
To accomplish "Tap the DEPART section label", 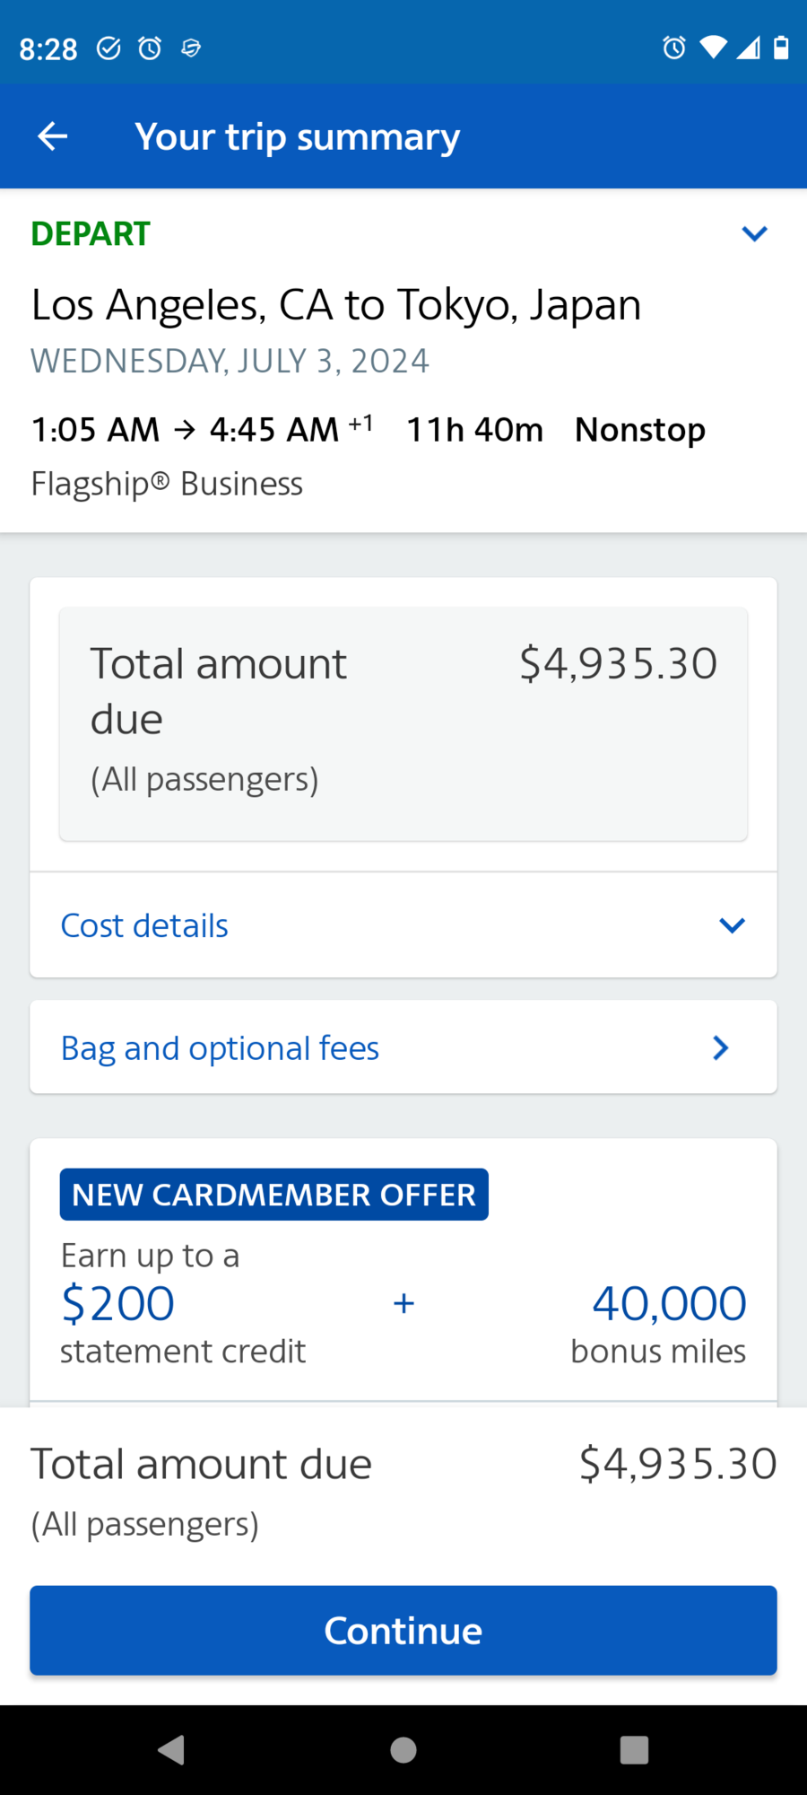I will coord(90,233).
